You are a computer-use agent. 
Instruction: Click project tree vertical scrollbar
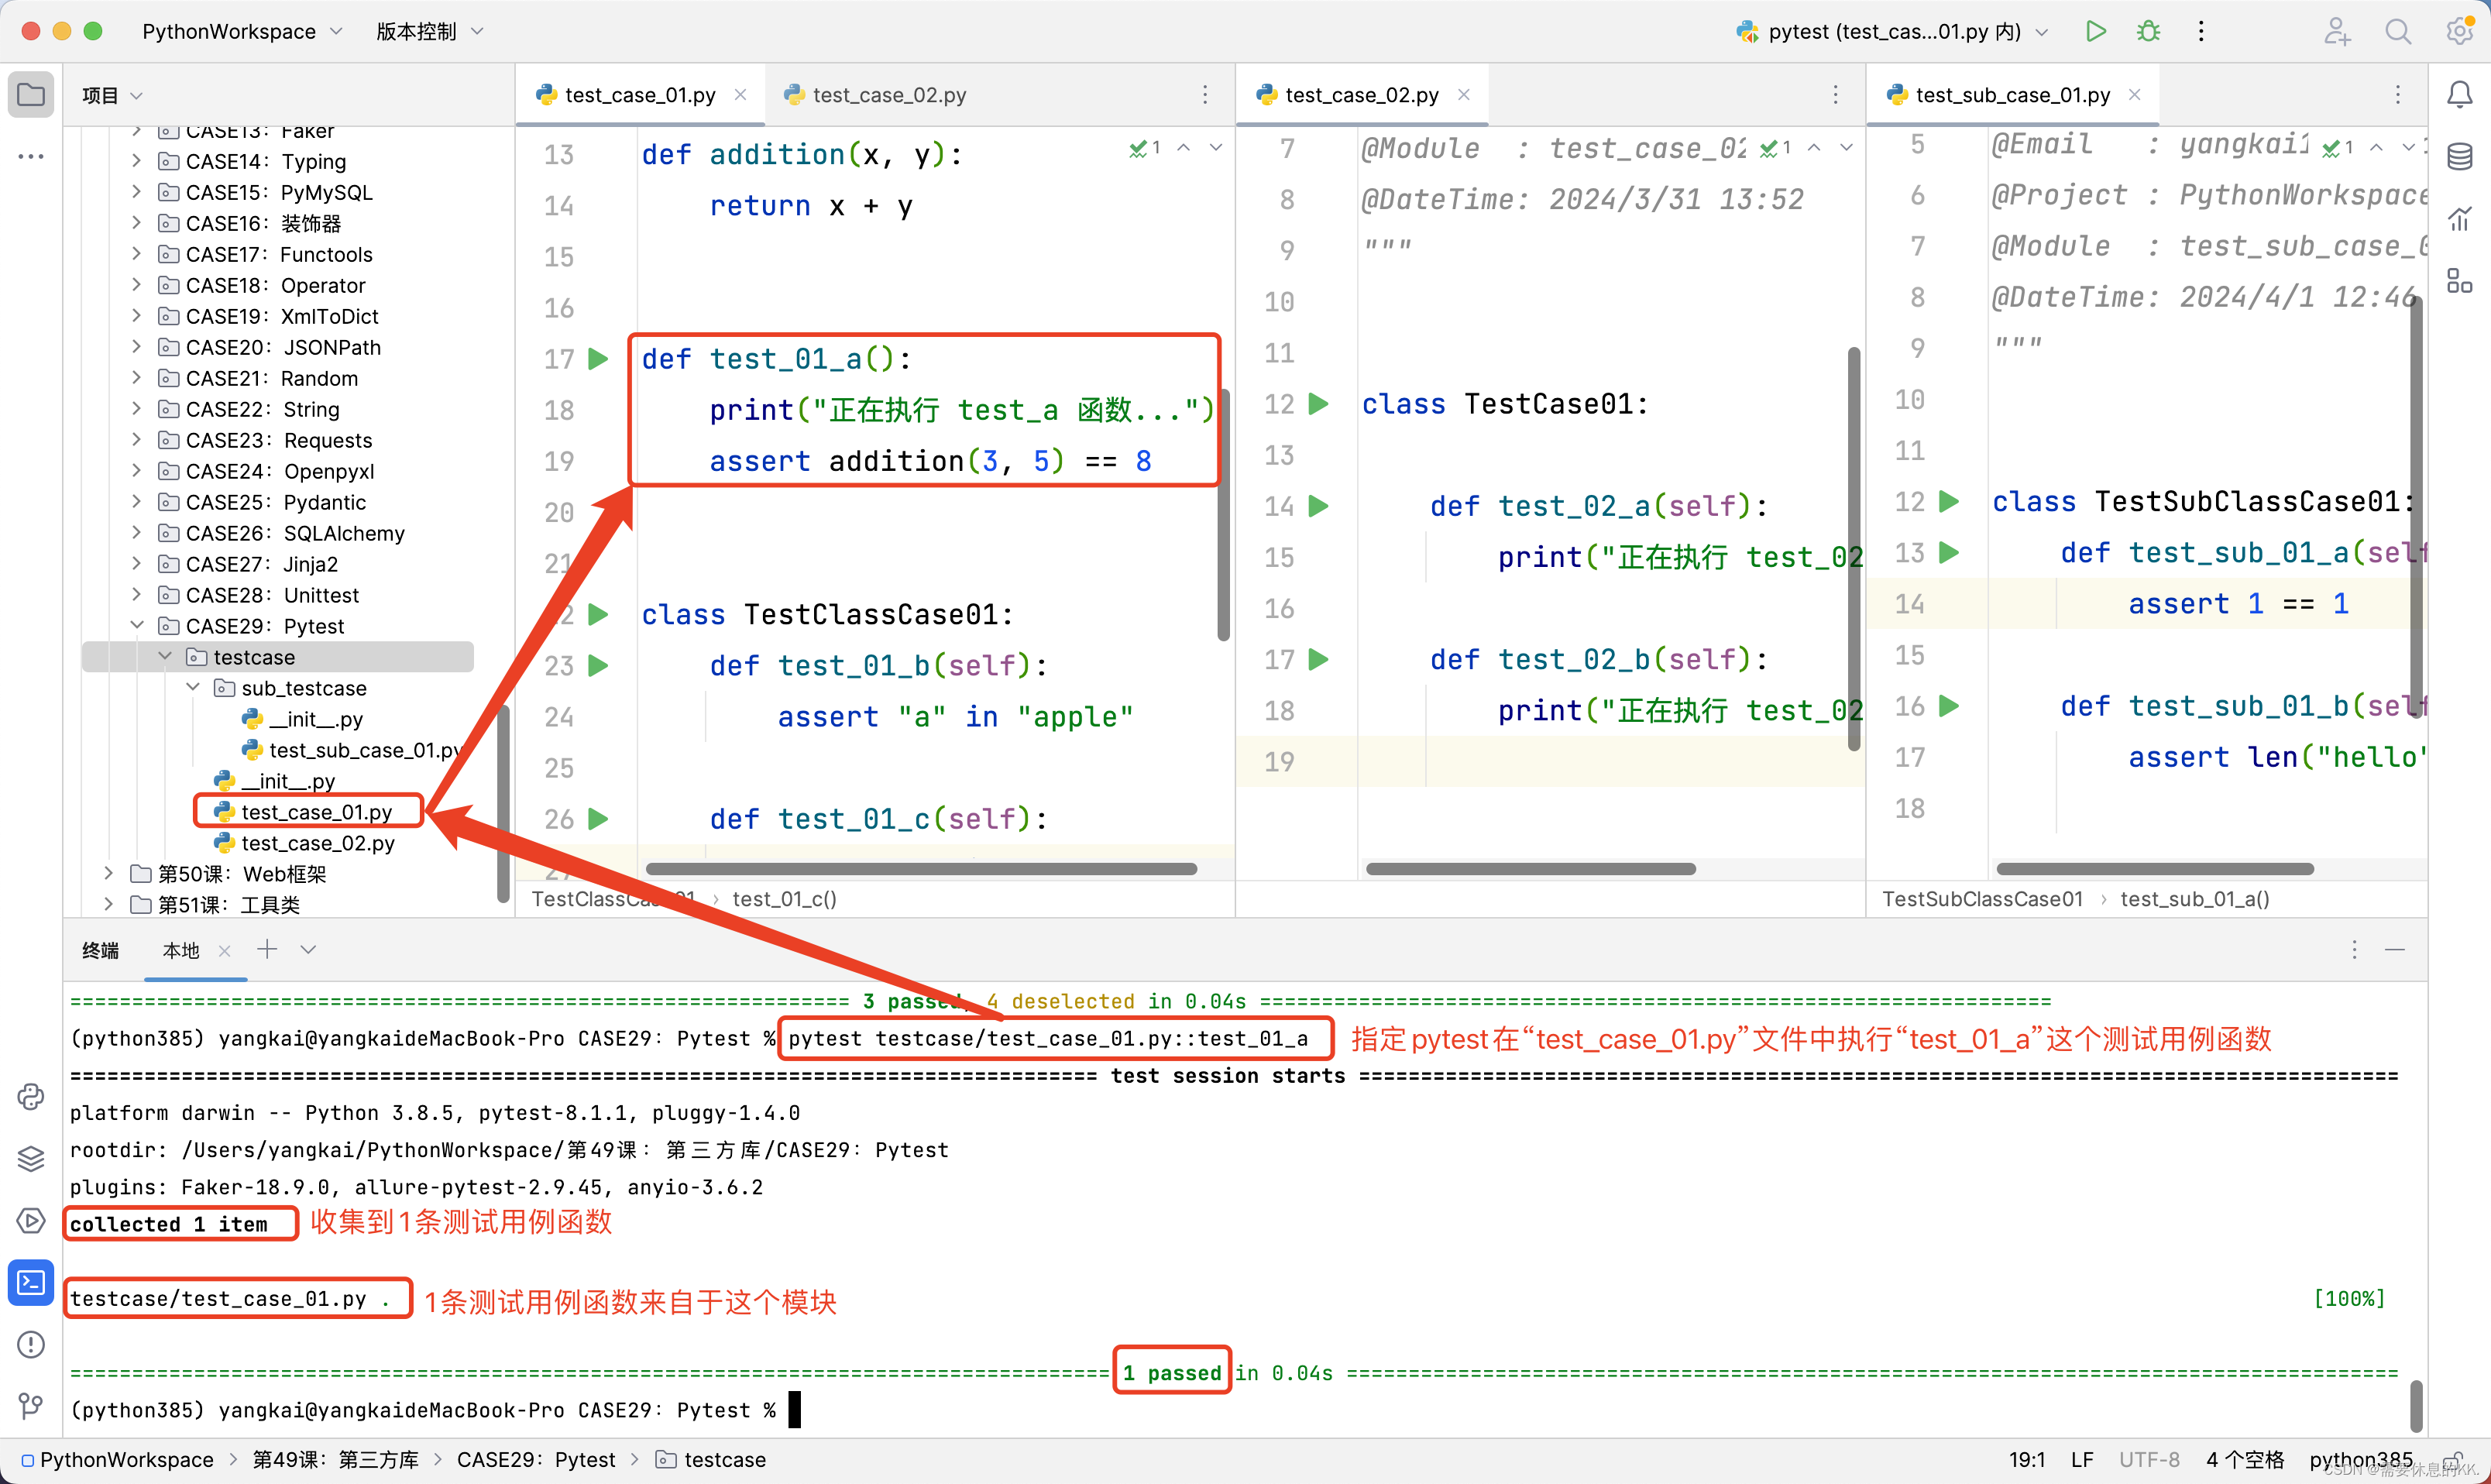tap(503, 804)
